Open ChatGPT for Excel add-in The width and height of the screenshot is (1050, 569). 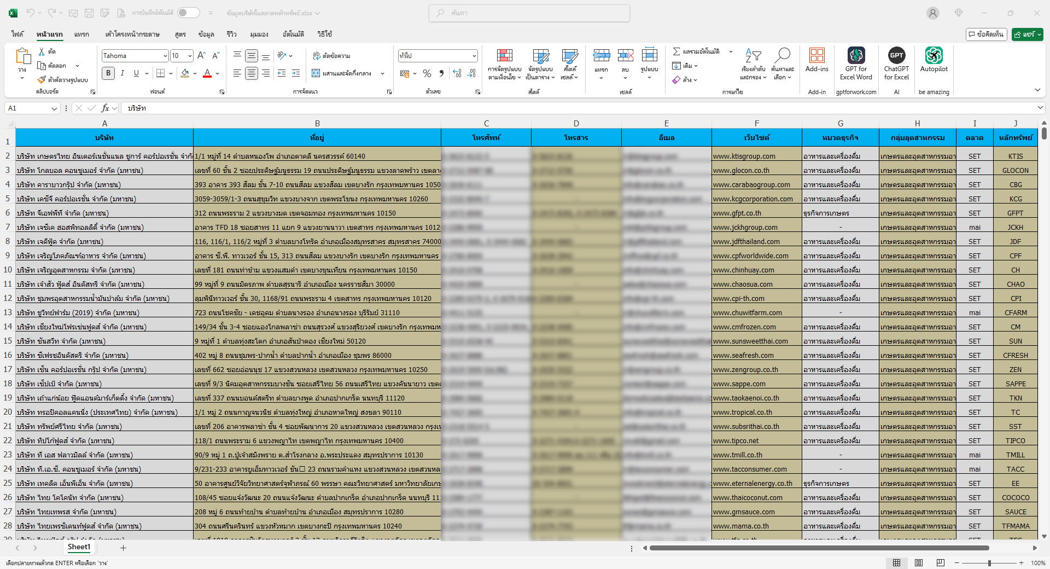[x=896, y=64]
